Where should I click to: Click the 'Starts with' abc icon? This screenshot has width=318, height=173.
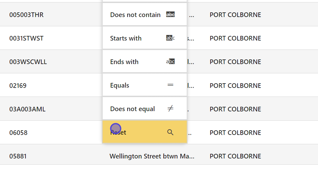[x=170, y=38]
